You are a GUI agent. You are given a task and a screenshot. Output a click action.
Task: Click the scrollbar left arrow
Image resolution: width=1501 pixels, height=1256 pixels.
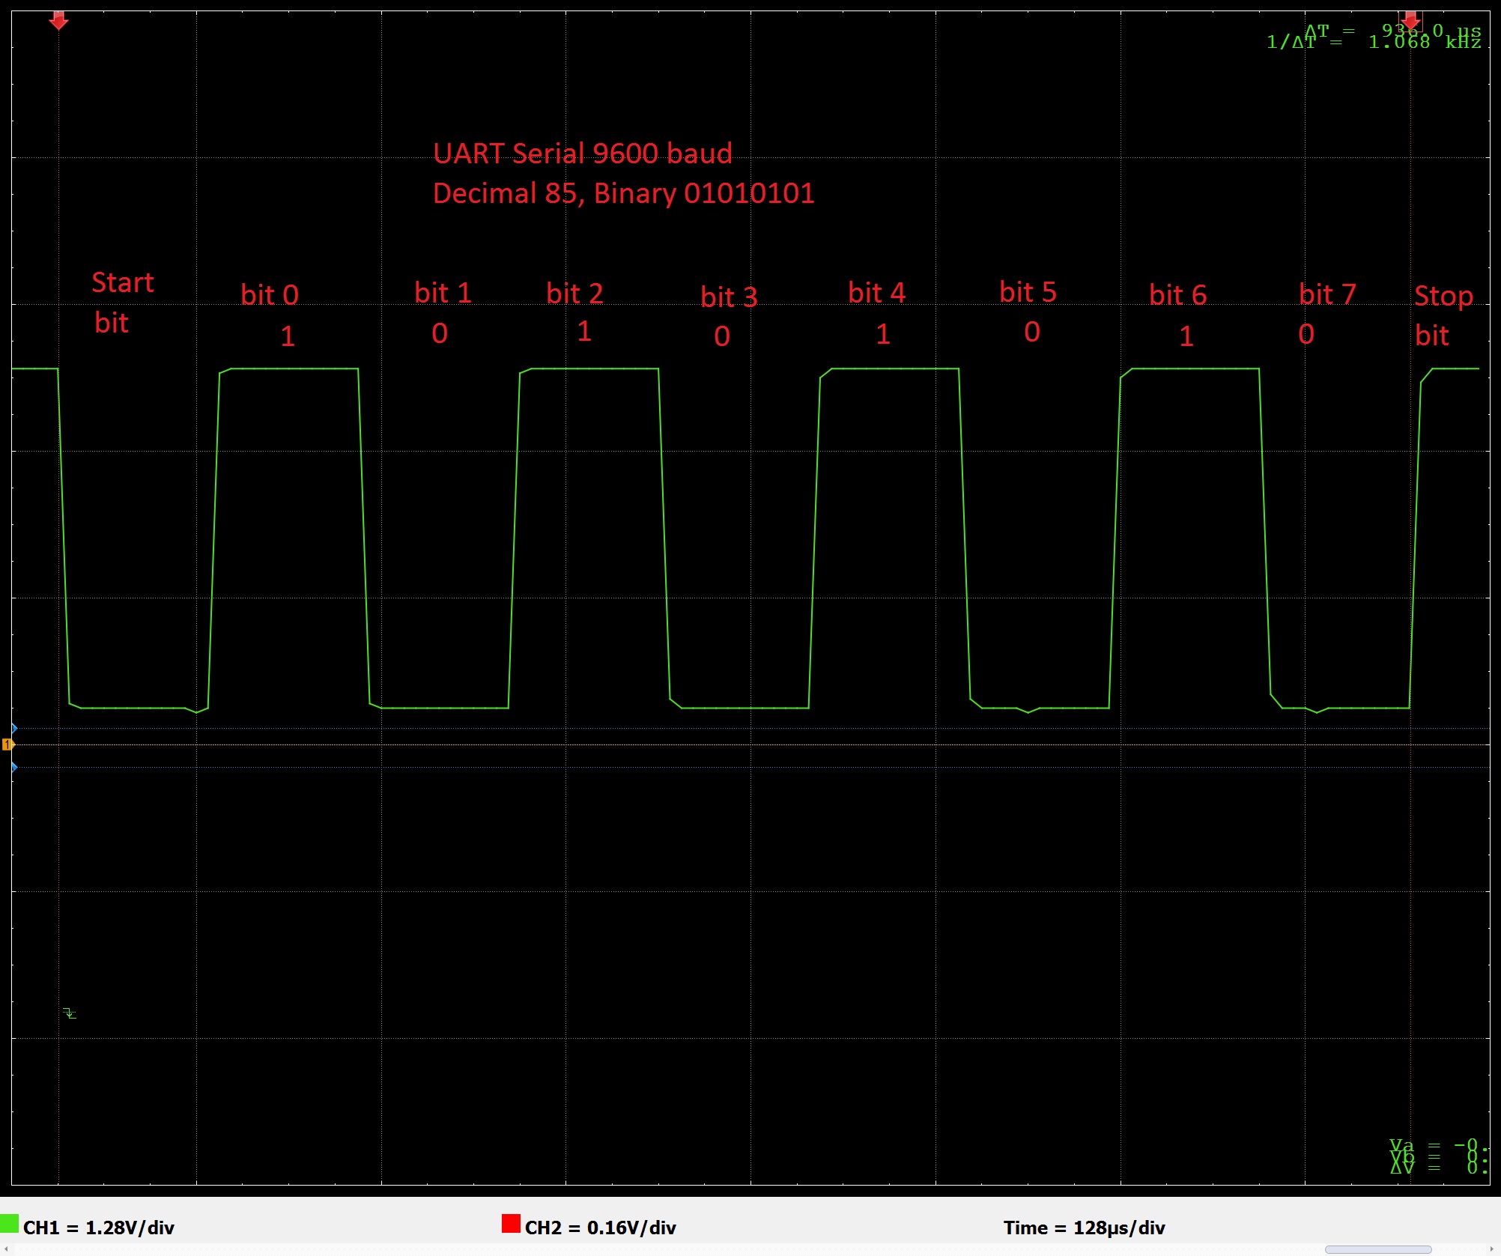[x=5, y=1249]
